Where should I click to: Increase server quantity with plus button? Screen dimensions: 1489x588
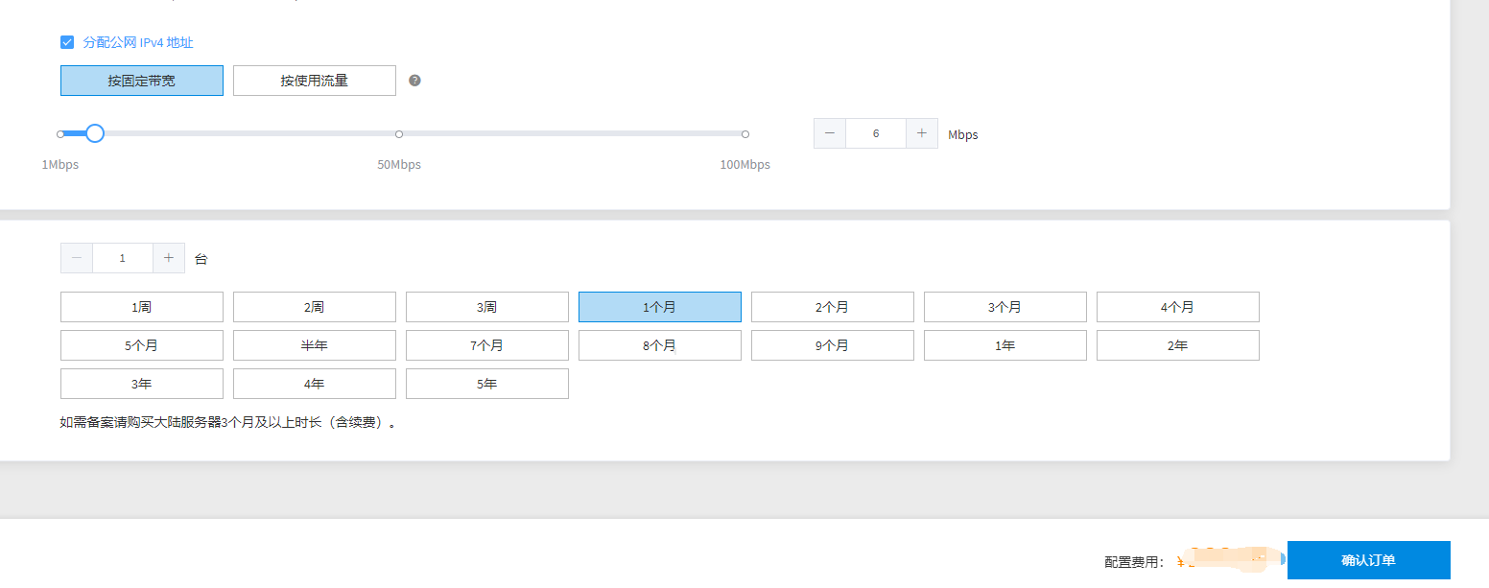pos(169,258)
